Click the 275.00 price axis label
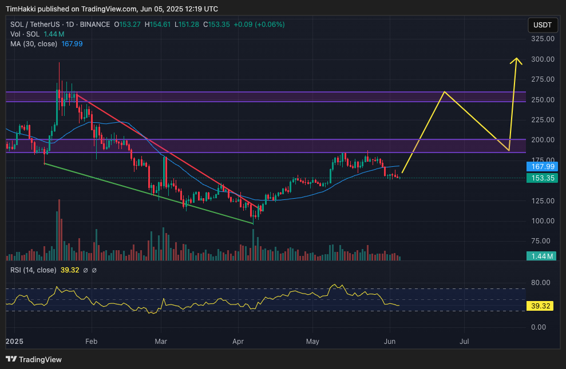Viewport: 566px width, 369px height. pyautogui.click(x=543, y=79)
